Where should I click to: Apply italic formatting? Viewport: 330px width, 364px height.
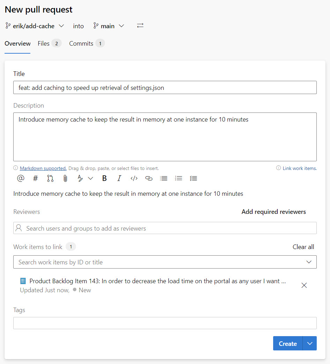click(x=119, y=178)
